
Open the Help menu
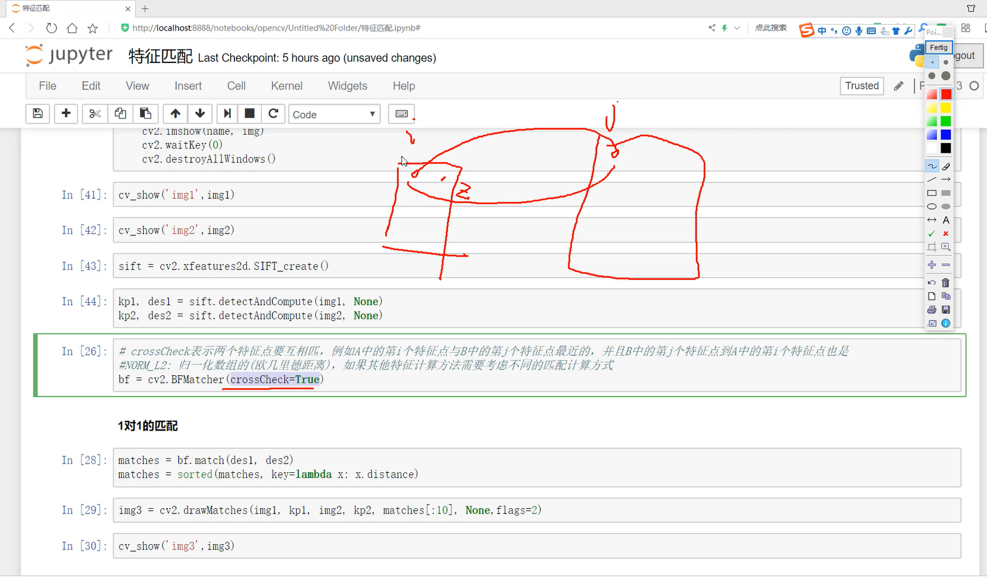click(x=404, y=86)
